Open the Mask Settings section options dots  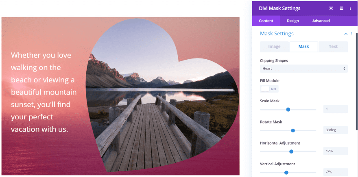coord(351,34)
